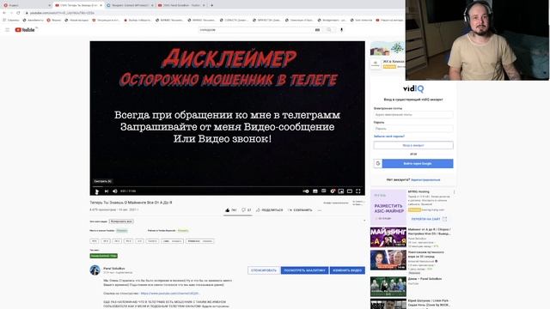Open YouTube hamburger guide menu
550x309 pixels.
click(x=8, y=30)
